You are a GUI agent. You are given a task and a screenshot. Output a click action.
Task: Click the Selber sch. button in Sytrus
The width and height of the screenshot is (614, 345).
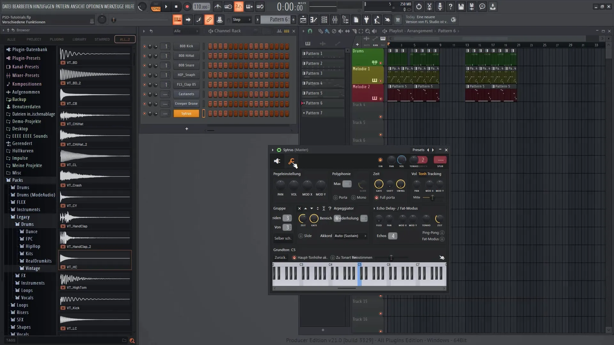(x=283, y=238)
